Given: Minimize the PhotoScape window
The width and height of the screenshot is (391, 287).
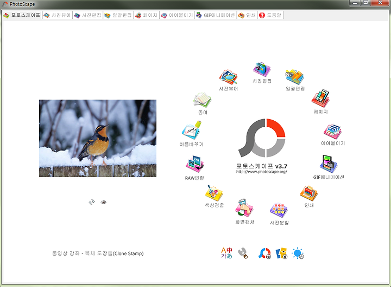Looking at the screenshot, I should [x=355, y=3].
